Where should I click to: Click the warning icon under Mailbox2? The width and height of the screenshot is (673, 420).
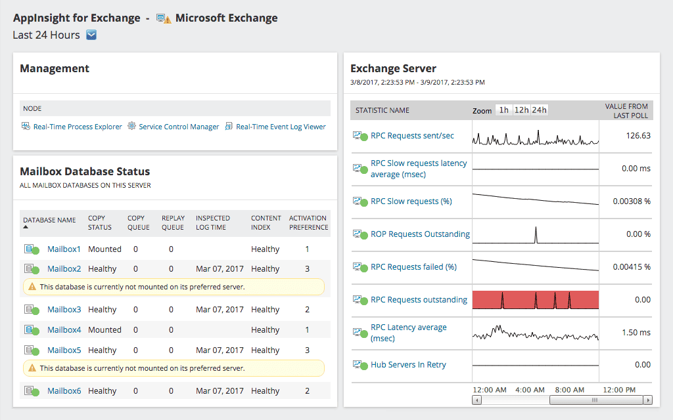point(32,287)
